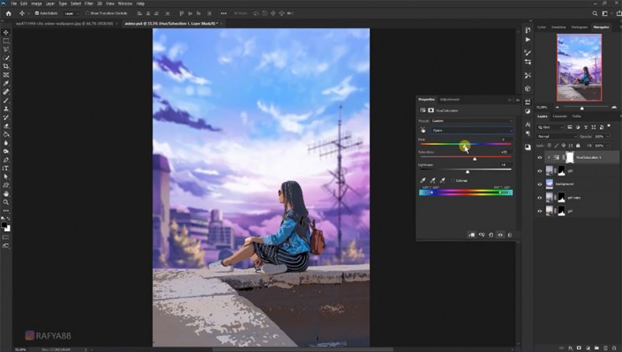The width and height of the screenshot is (622, 352).
Task: Select the Frame tool
Action: [x=6, y=75]
